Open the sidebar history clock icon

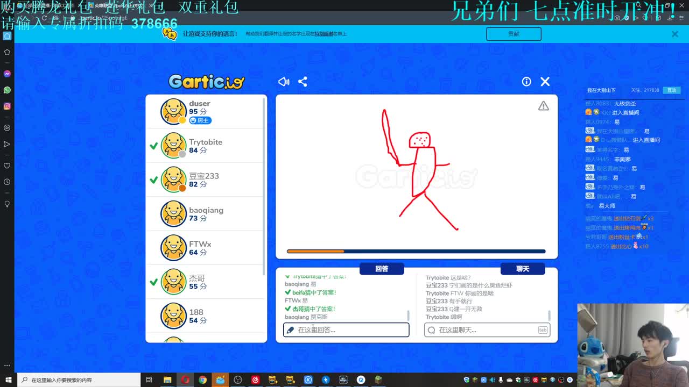click(x=7, y=182)
